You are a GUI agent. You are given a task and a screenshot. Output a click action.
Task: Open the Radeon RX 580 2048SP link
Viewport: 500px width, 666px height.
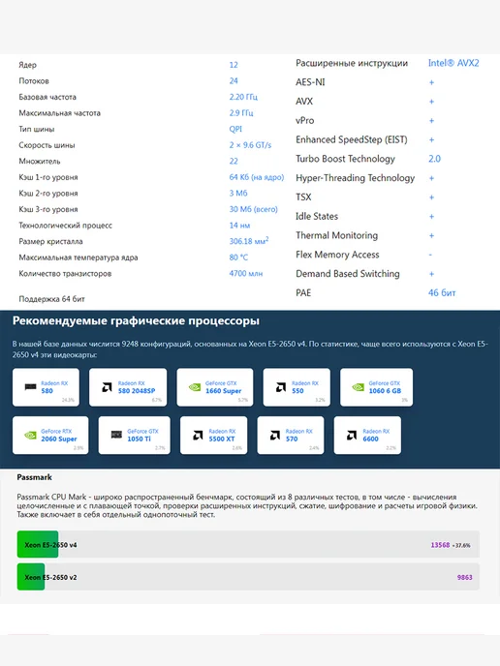click(136, 387)
